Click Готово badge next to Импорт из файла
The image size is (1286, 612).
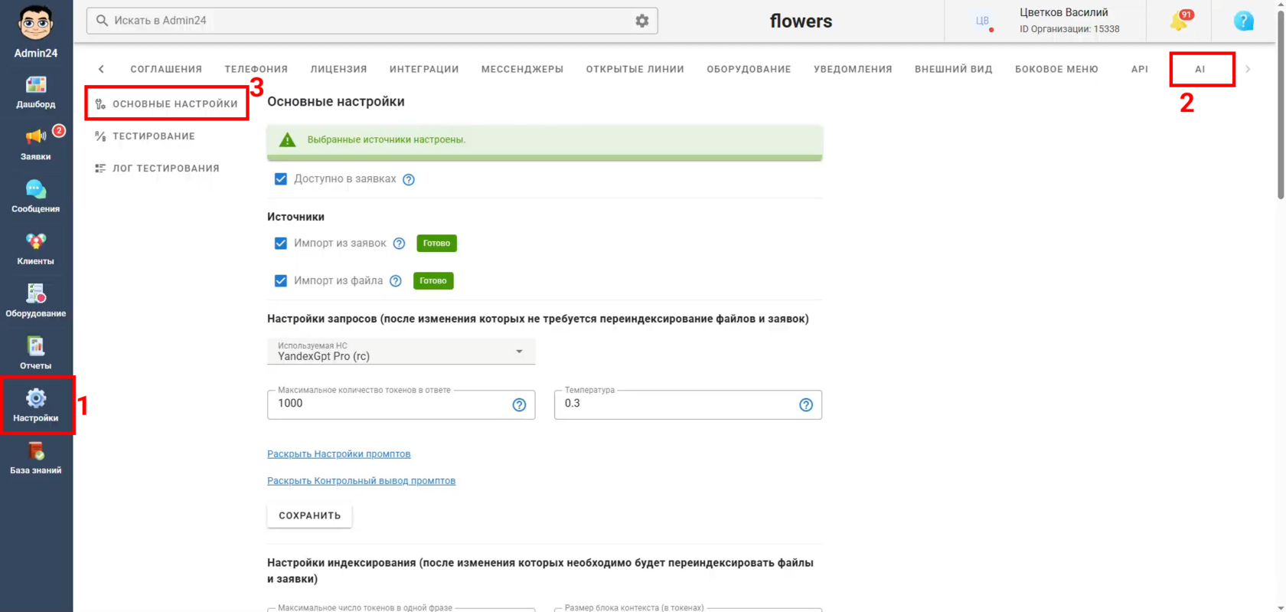433,281
